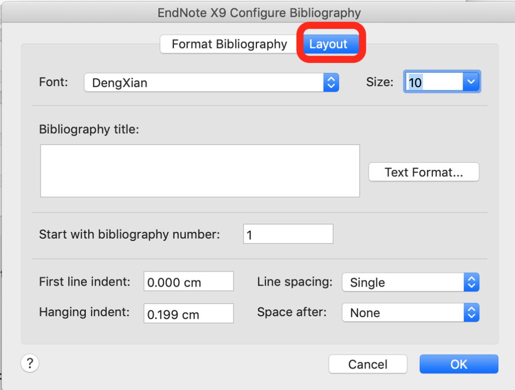Open the Font dropdown arrows

click(x=331, y=83)
